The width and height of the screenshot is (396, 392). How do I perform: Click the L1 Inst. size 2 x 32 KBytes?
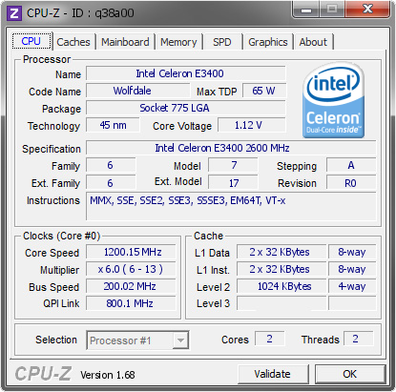point(281,269)
